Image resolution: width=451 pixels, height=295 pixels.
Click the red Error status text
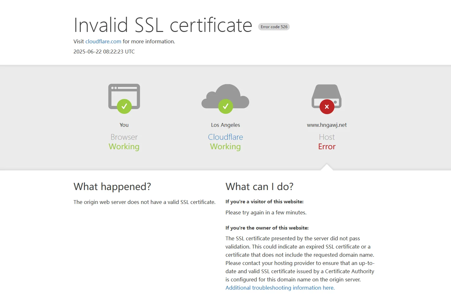click(327, 146)
